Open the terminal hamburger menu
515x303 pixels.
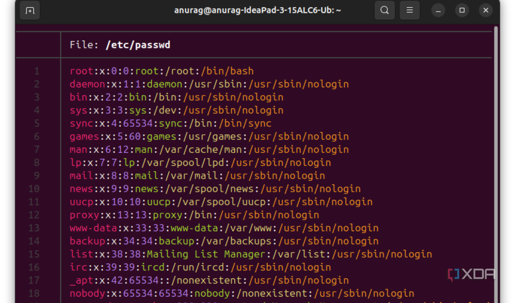coord(410,10)
